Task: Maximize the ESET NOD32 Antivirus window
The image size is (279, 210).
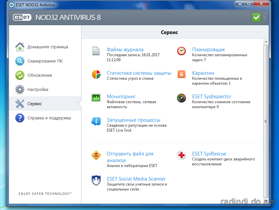Action: (x=249, y=4)
